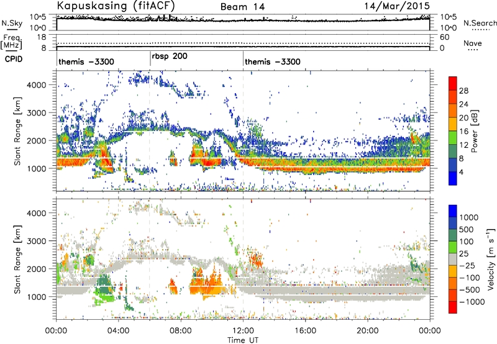Click the 'N.Sky' axis label

12,23
